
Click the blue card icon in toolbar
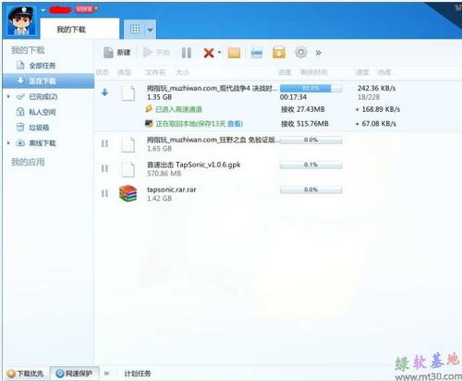tap(257, 53)
